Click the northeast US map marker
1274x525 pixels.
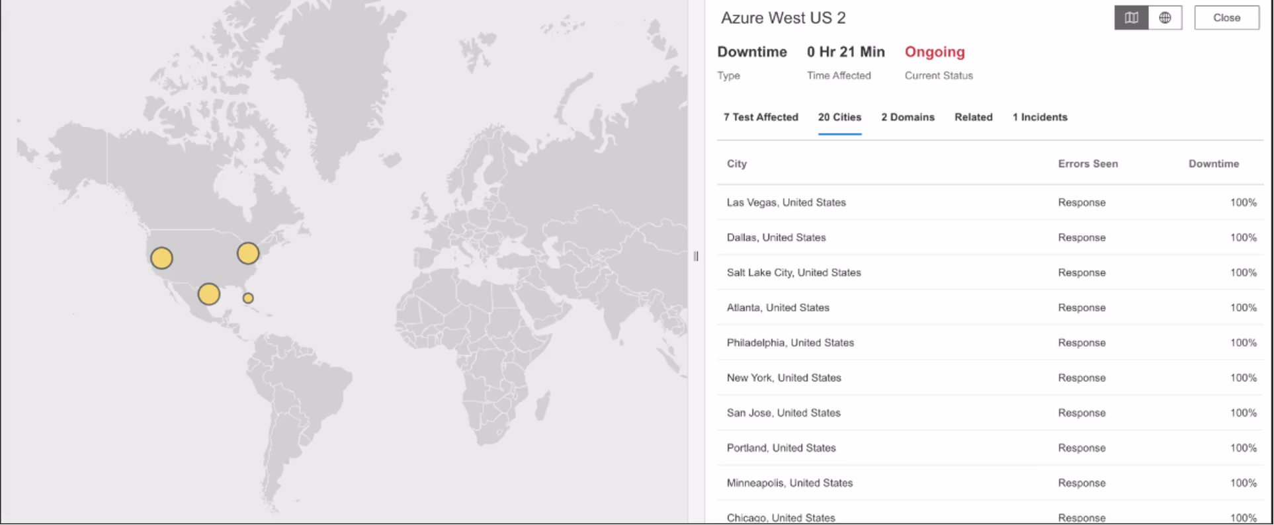248,253
